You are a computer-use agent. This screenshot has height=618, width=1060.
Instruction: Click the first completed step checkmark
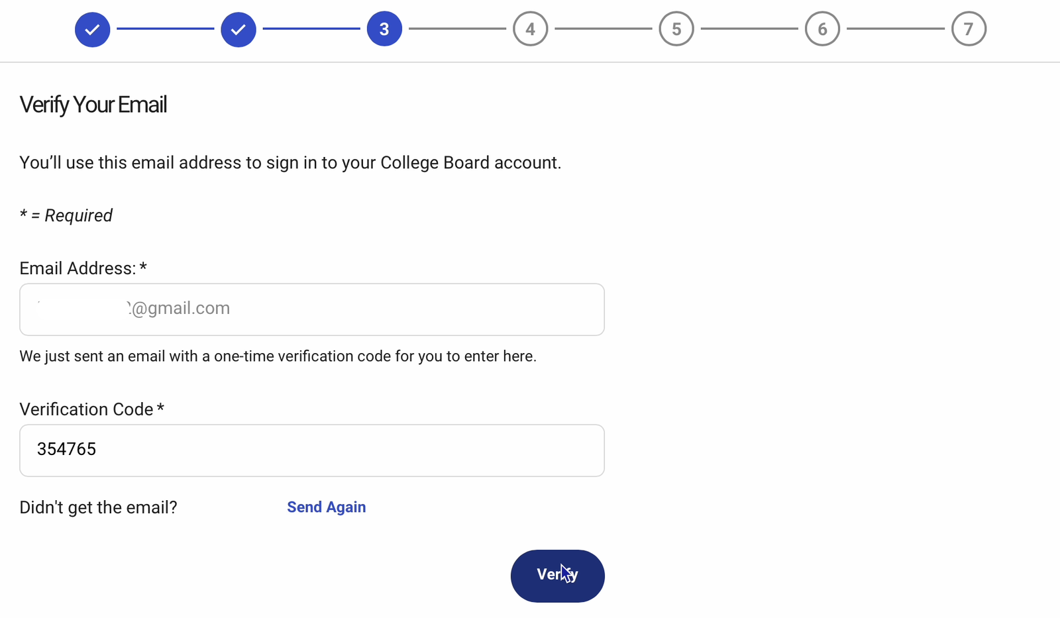tap(92, 29)
